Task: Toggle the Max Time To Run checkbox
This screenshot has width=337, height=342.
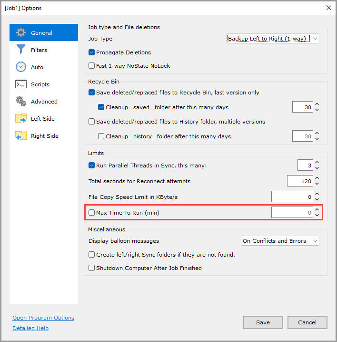Action: coord(92,213)
